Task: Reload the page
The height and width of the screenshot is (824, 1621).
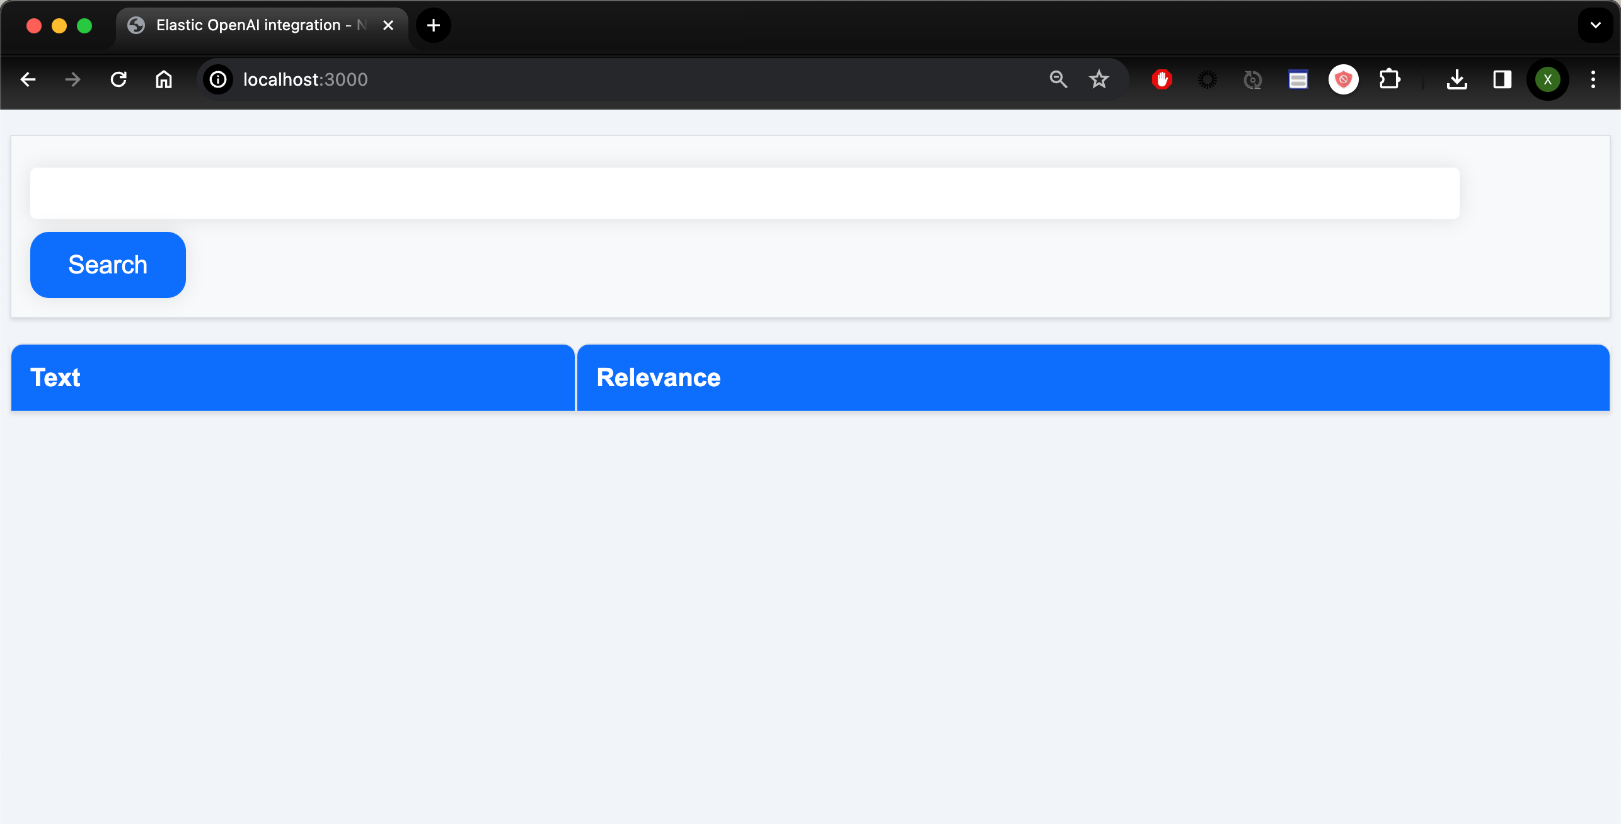Action: [x=119, y=79]
